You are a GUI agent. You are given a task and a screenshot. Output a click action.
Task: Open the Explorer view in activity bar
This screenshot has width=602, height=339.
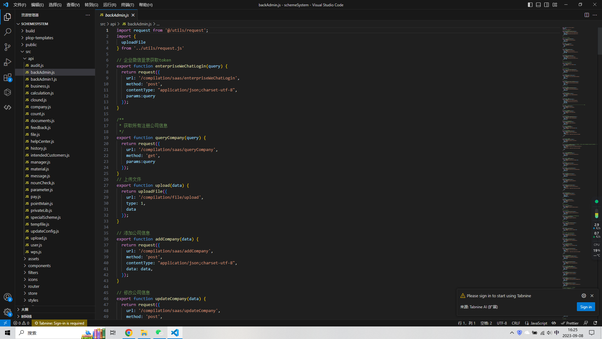click(8, 17)
